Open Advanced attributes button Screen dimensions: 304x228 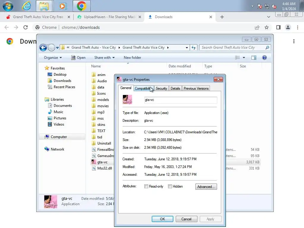click(x=206, y=186)
